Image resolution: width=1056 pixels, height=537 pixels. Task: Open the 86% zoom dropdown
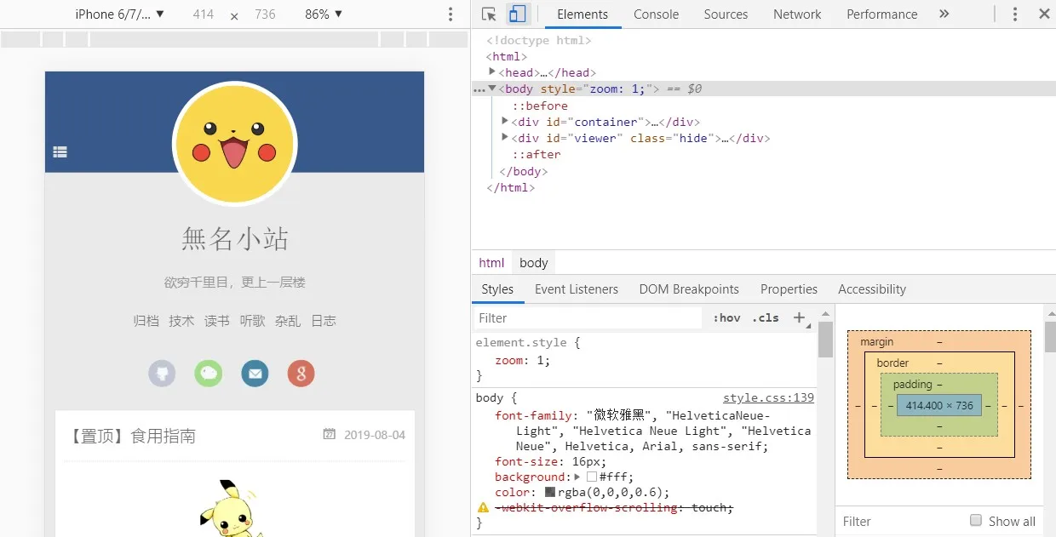point(324,14)
